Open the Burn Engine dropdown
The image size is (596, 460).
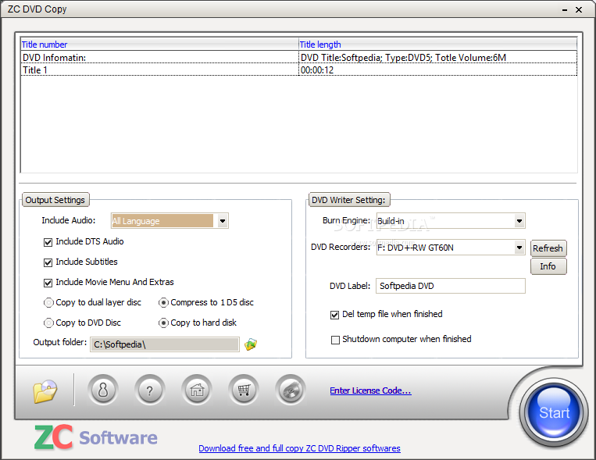coord(519,221)
